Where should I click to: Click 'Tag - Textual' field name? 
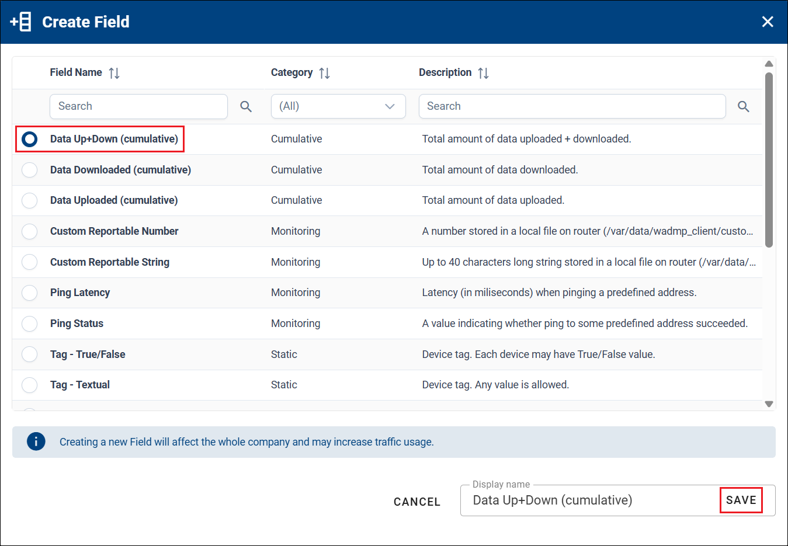(80, 385)
